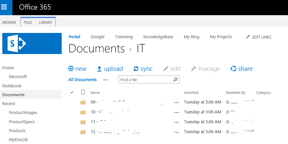Click the upload button

point(110,69)
